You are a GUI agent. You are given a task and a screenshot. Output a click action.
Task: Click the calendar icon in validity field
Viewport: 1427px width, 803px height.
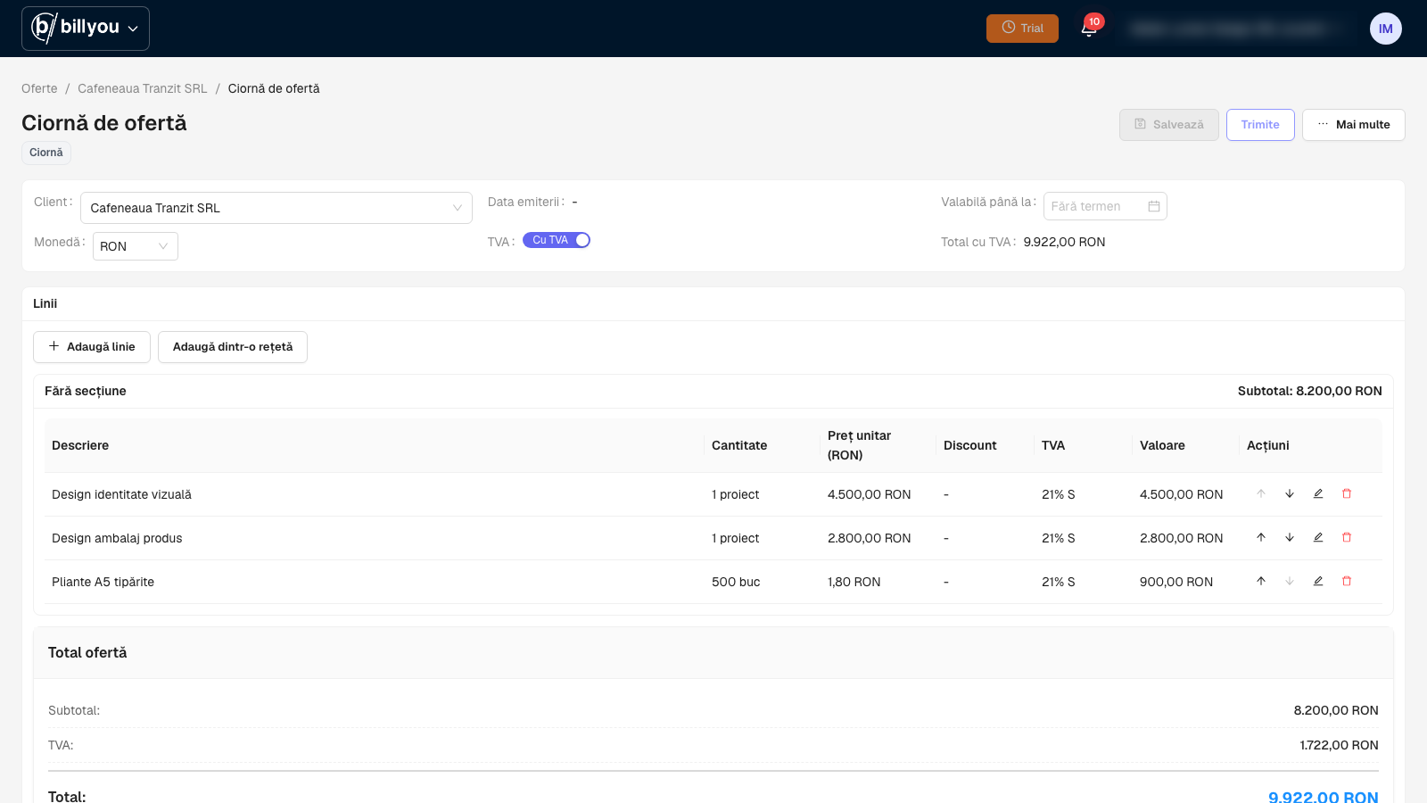(1154, 206)
